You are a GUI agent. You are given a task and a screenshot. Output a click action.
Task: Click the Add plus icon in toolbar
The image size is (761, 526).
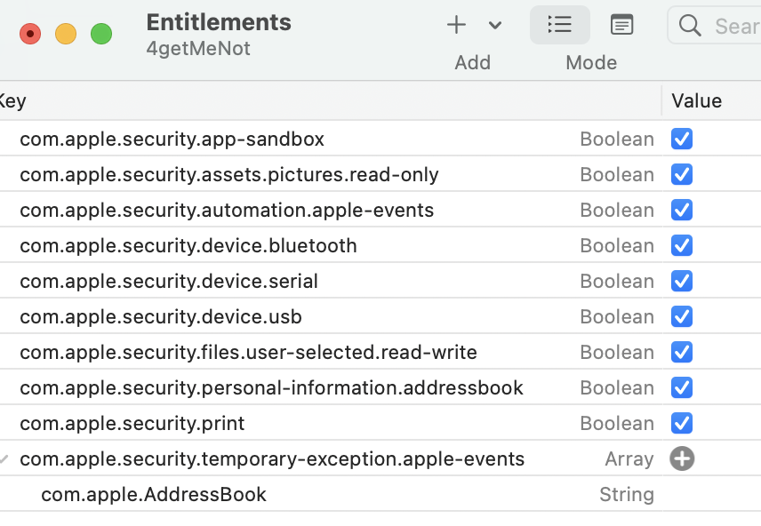click(x=456, y=25)
